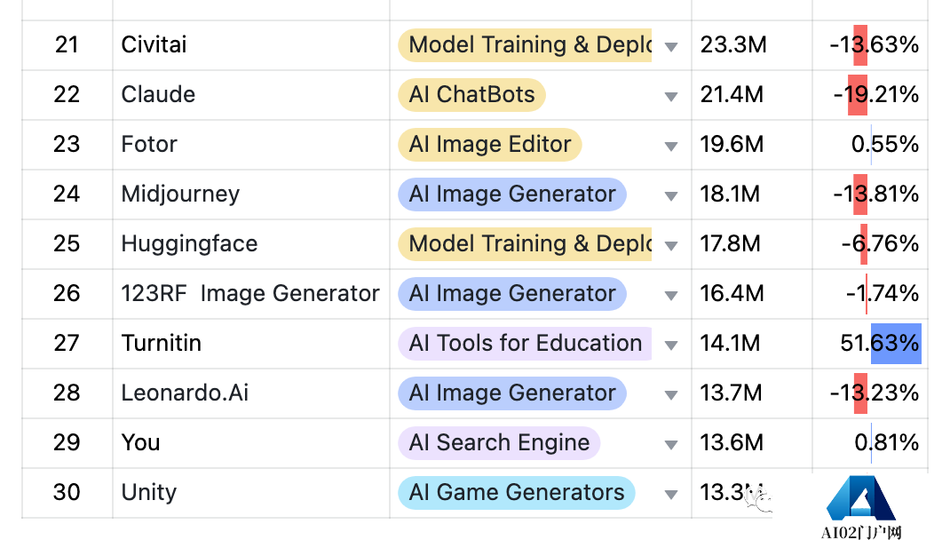This screenshot has height=540, width=950.
Task: Select row number 26 cell
Action: [x=67, y=294]
